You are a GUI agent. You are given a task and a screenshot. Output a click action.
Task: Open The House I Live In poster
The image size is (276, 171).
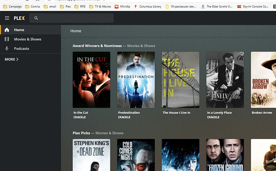tap(180, 80)
